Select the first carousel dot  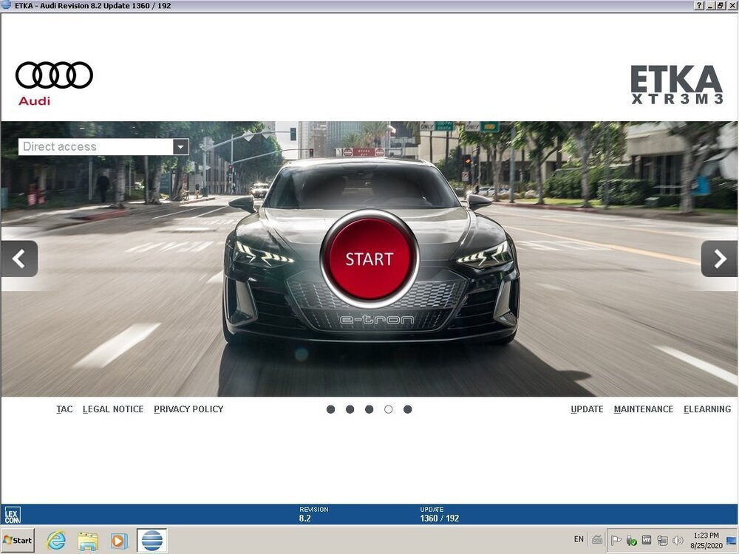pos(330,409)
